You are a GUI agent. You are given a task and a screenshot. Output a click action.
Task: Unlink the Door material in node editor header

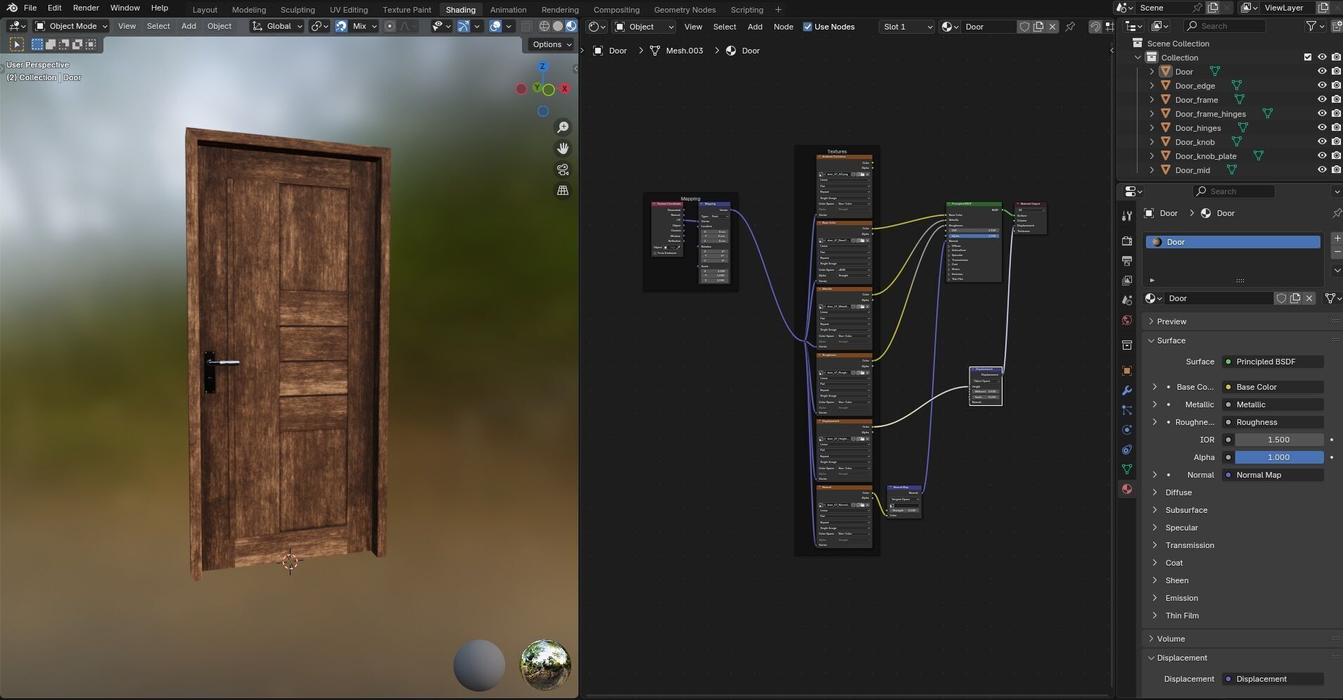(x=1052, y=27)
